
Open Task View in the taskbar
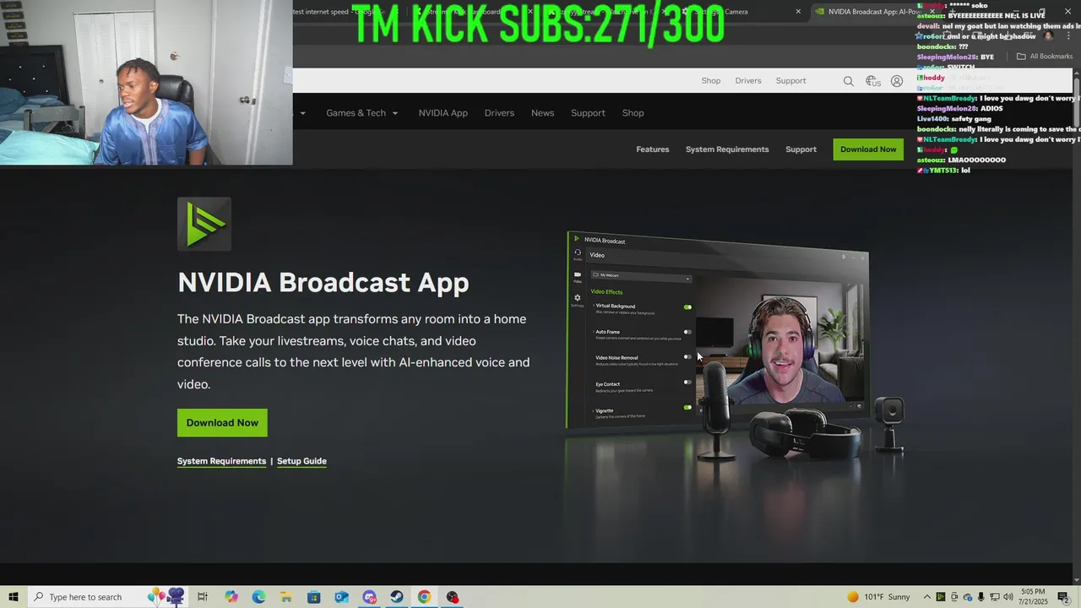click(x=203, y=597)
